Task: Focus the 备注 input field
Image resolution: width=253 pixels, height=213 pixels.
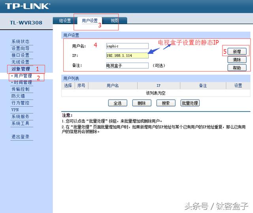Action: point(127,66)
